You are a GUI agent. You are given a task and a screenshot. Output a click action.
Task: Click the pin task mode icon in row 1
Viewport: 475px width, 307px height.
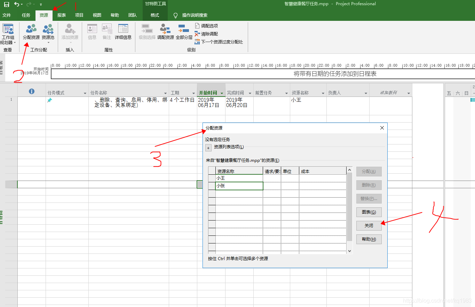50,100
